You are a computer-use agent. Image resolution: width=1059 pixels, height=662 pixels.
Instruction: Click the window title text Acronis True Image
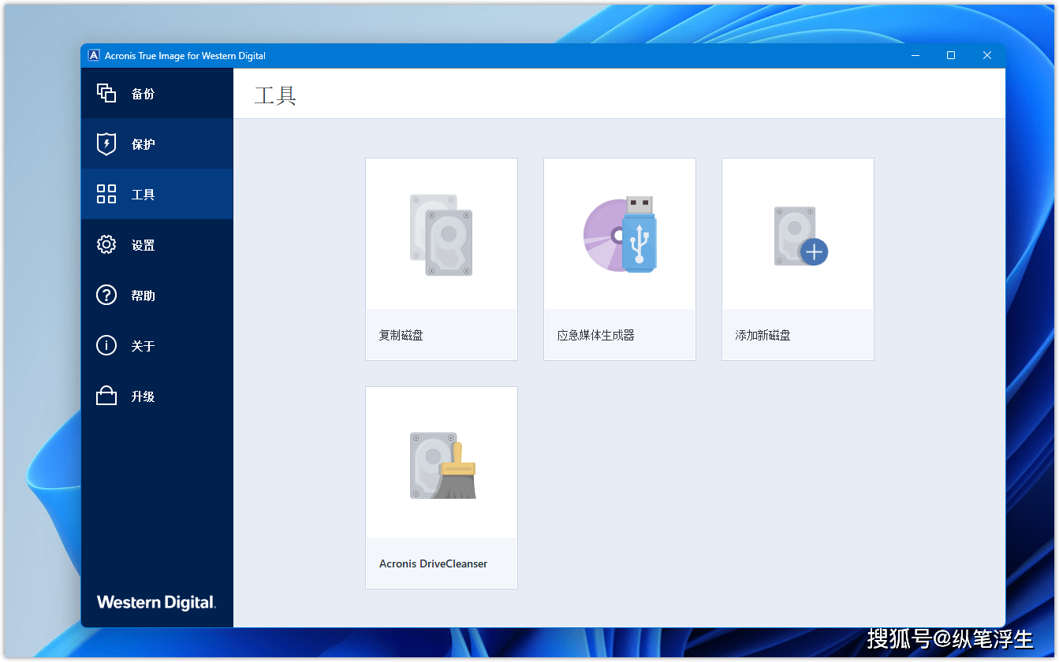point(185,56)
